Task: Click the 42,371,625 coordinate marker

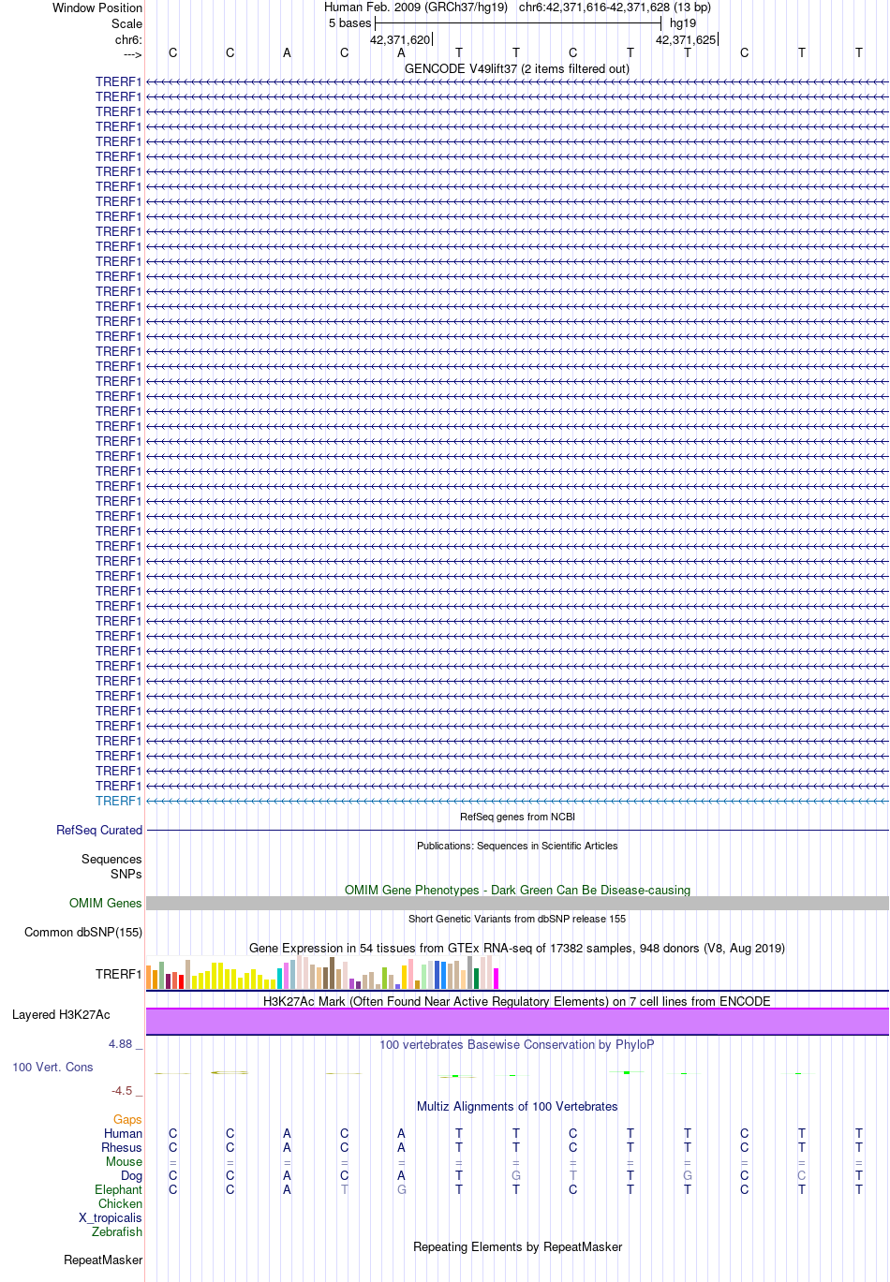Action: pyautogui.click(x=686, y=40)
